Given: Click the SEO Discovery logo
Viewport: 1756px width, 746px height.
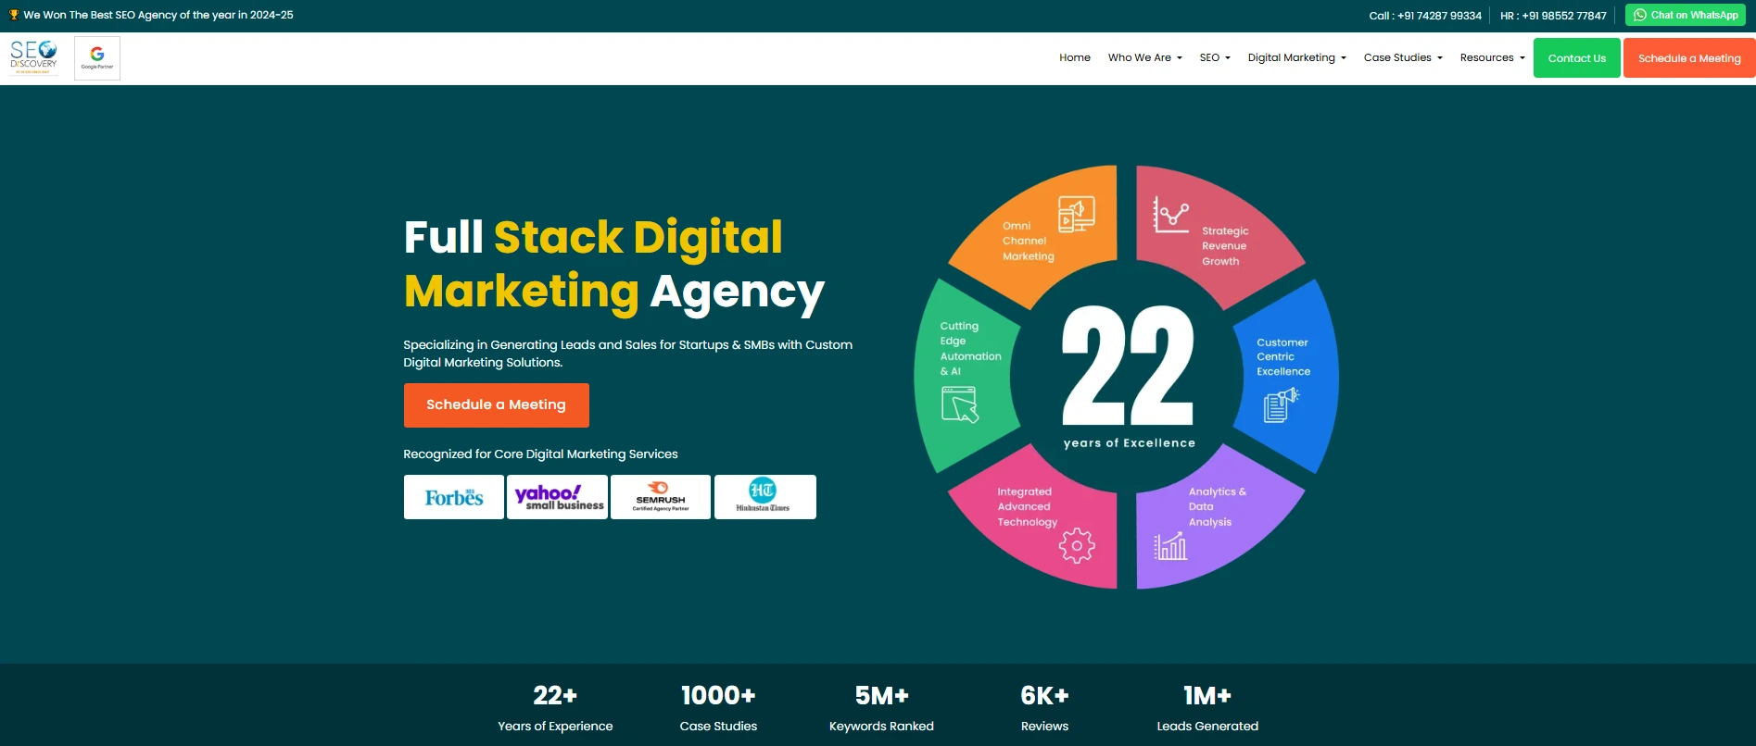Looking at the screenshot, I should pos(34,57).
